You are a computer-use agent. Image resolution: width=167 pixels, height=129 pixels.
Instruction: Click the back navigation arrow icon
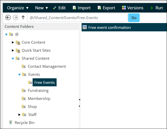click(8, 18)
